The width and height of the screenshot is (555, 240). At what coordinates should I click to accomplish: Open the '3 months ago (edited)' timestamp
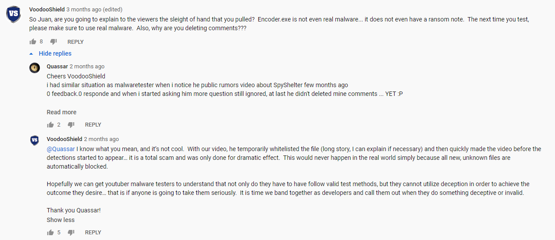coord(94,9)
